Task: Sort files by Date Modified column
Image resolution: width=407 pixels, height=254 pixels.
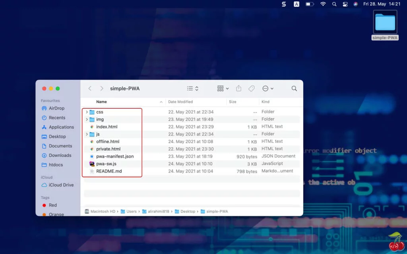Action: pyautogui.click(x=180, y=102)
